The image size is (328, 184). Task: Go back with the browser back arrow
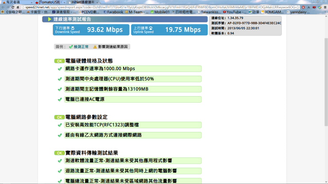pyautogui.click(x=3, y=7)
